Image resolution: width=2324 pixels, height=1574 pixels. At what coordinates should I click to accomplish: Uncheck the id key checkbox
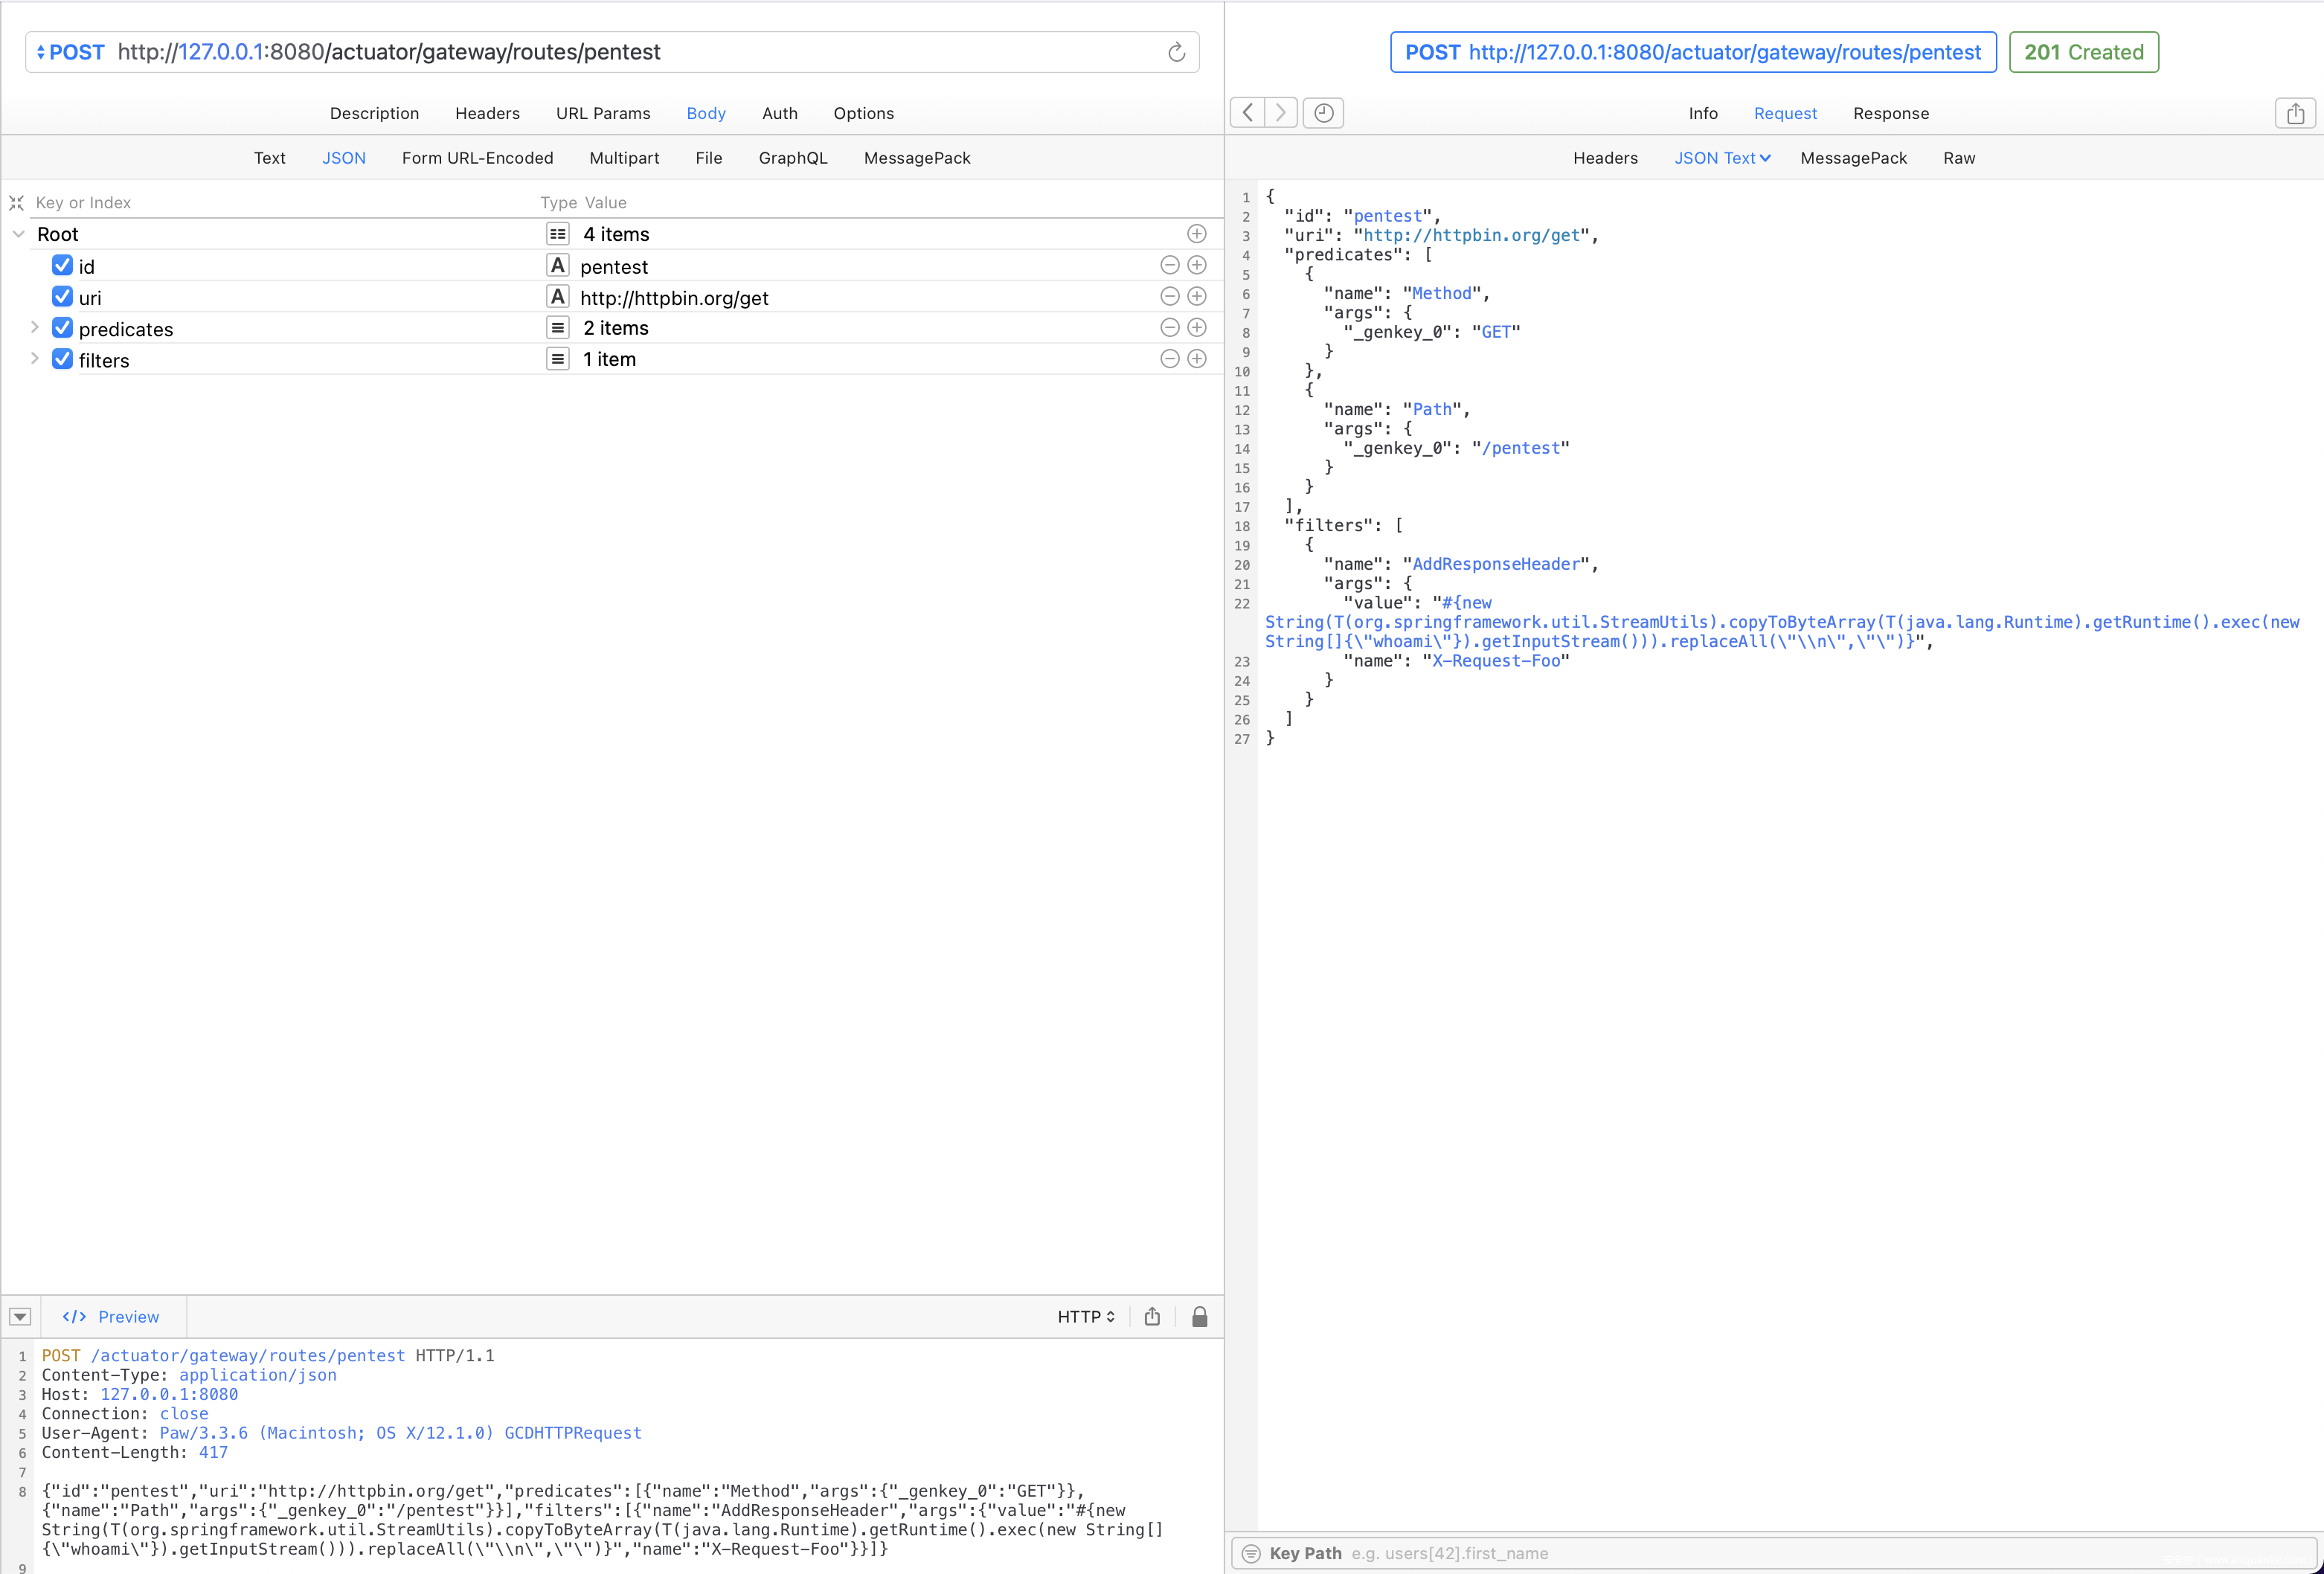[x=62, y=266]
